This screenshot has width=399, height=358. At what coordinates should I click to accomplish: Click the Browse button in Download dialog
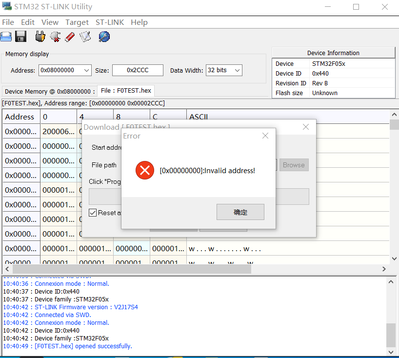(x=294, y=165)
